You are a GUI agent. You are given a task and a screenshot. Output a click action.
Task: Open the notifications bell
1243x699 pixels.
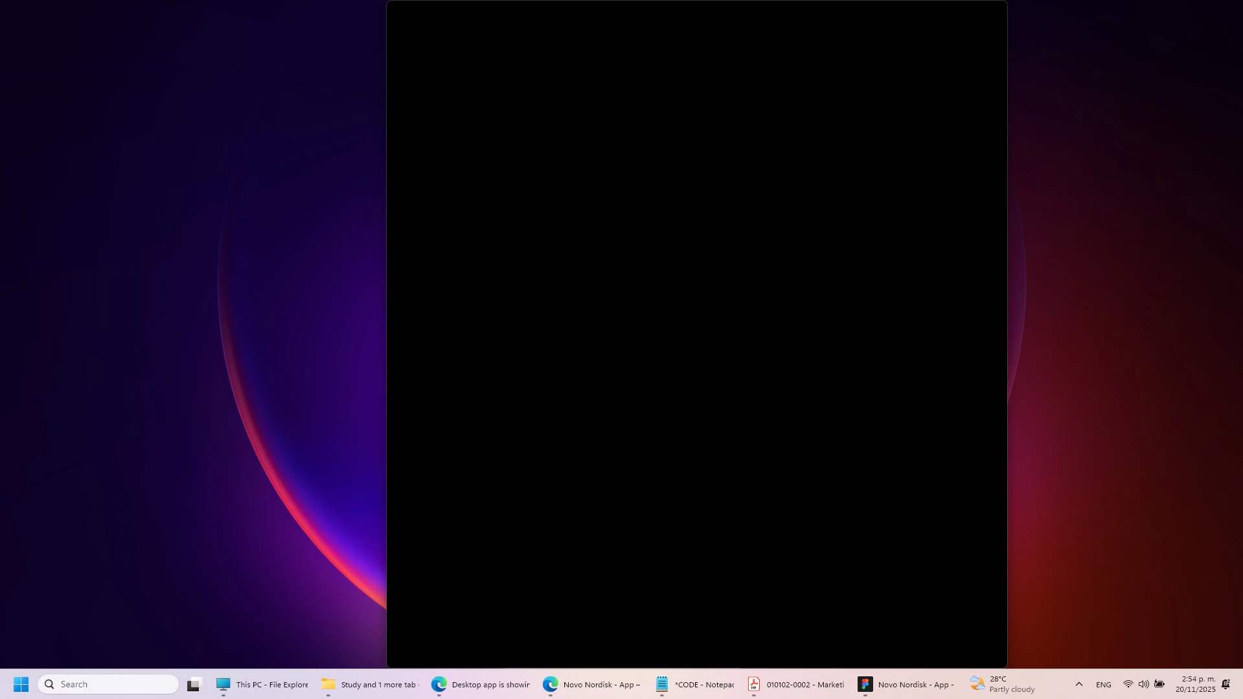click(x=1226, y=684)
